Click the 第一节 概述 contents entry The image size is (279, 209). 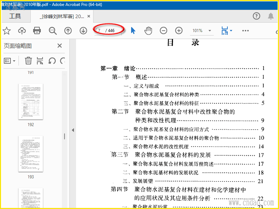tap(188, 77)
